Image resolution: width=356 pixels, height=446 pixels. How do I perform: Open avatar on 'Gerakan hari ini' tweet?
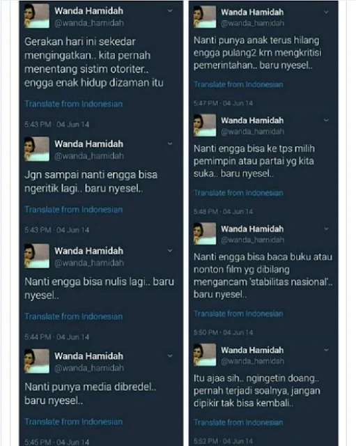tap(37, 16)
